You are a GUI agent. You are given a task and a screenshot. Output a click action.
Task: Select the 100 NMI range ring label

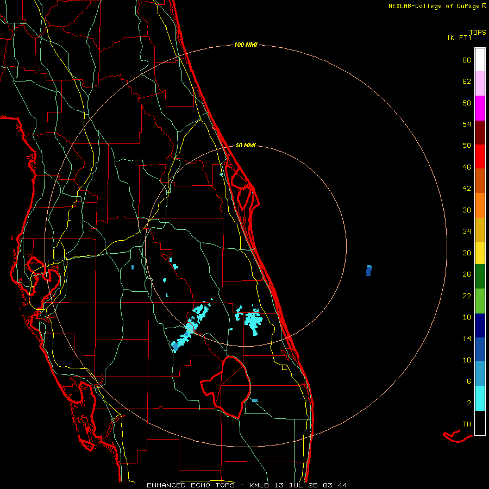tap(246, 45)
